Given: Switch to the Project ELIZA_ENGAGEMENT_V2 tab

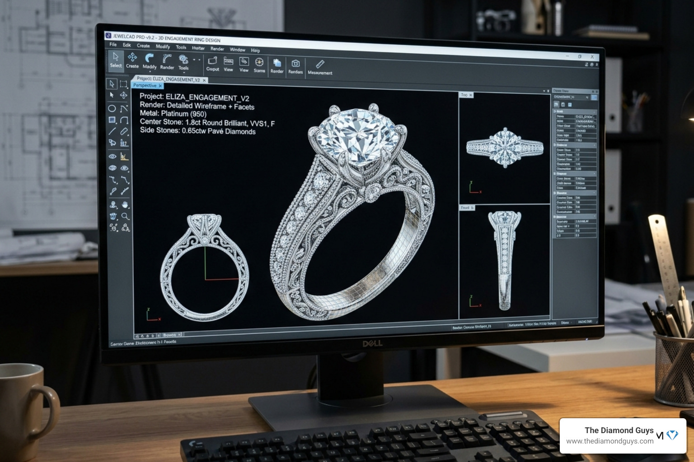Looking at the screenshot, I should tap(168, 79).
